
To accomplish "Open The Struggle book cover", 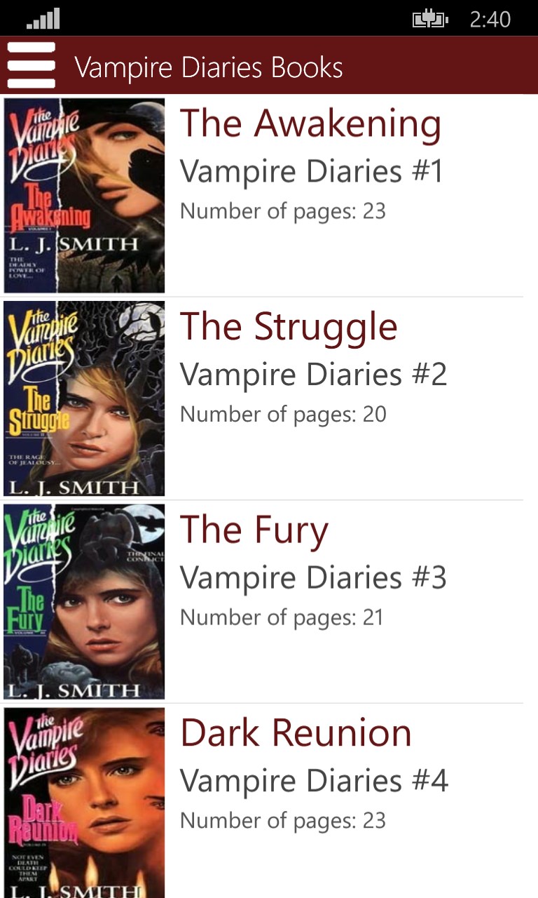I will tap(84, 398).
